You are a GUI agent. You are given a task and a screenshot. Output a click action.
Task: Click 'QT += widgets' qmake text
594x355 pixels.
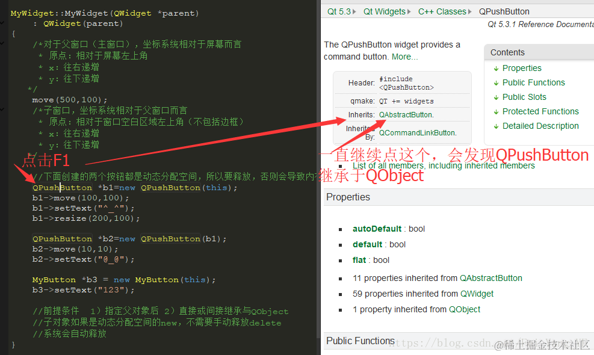point(406,101)
